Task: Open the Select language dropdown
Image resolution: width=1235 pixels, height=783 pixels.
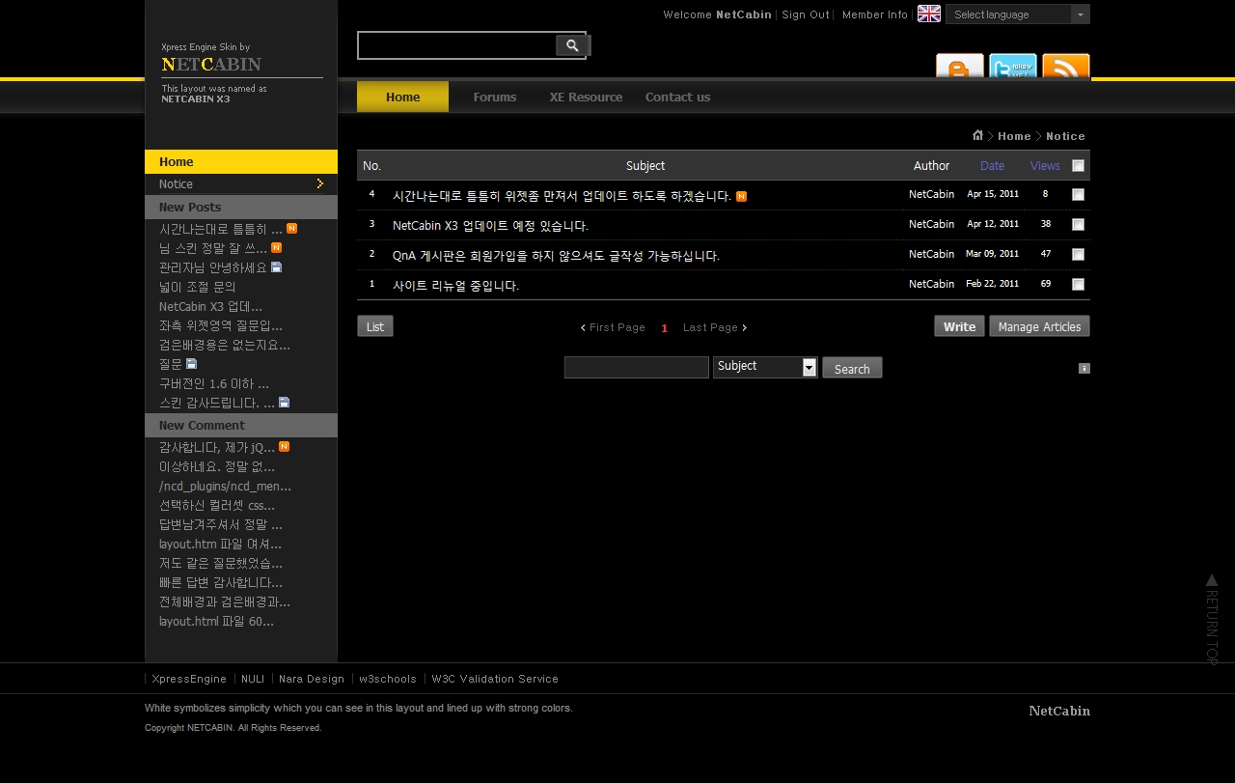Action: (1018, 14)
